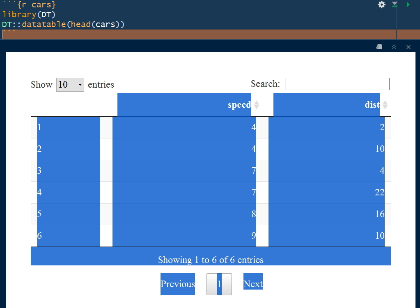Open chunk options gear icon
420x308 pixels.
click(382, 5)
